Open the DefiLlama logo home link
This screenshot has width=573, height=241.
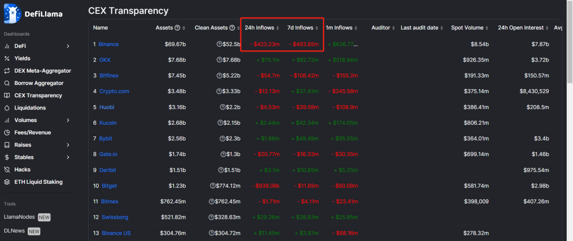click(x=33, y=13)
